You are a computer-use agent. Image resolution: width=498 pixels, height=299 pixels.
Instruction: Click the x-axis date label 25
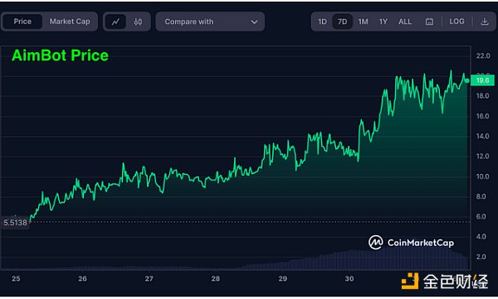coord(16,278)
